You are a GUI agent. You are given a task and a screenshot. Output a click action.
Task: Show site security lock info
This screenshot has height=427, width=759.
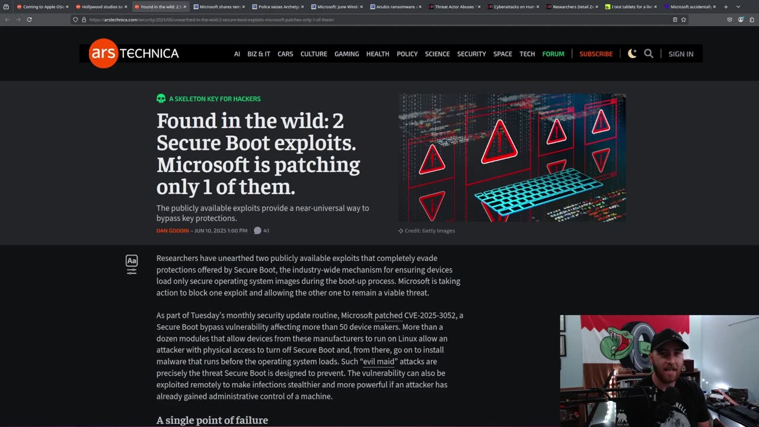click(84, 20)
